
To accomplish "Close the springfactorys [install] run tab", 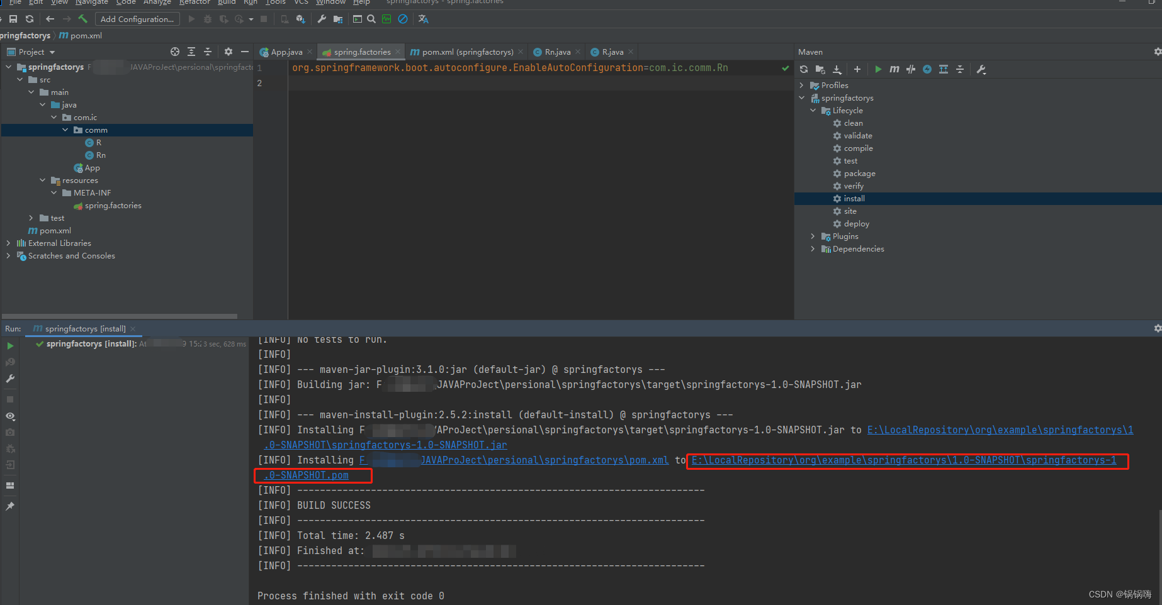I will [133, 328].
